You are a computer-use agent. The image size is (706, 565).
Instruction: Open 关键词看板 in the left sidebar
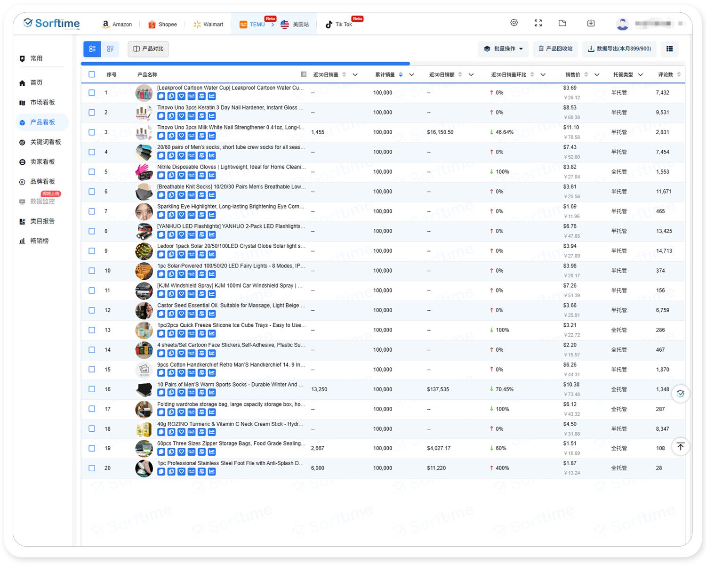(x=45, y=142)
